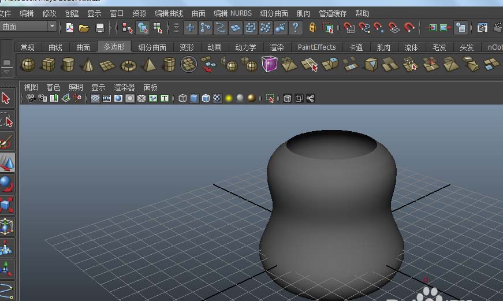
Task: Toggle textured display checker icon
Action: (217, 99)
